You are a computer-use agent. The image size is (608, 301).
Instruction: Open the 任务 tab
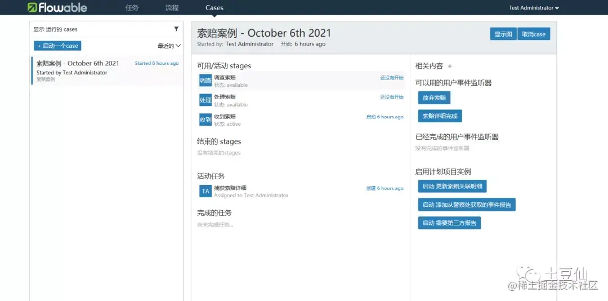[132, 7]
